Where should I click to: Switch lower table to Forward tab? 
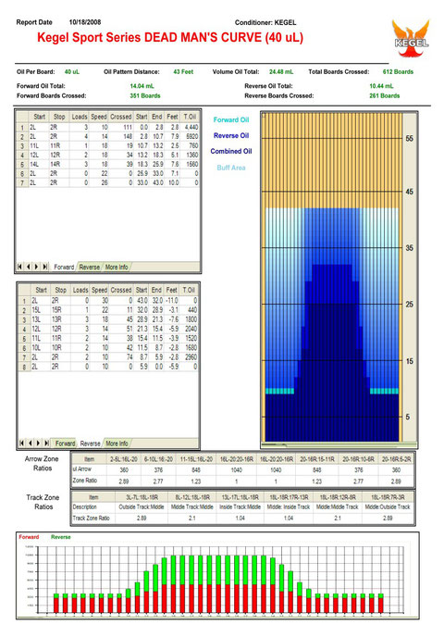pyautogui.click(x=65, y=443)
